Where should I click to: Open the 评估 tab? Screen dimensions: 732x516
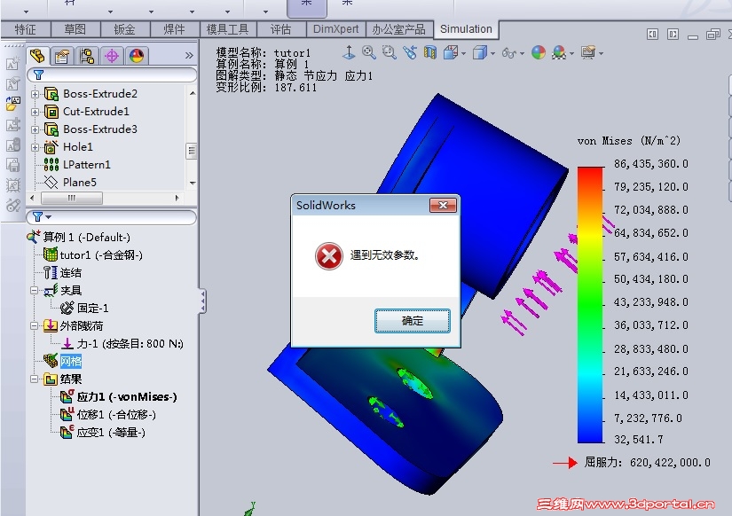tap(280, 29)
